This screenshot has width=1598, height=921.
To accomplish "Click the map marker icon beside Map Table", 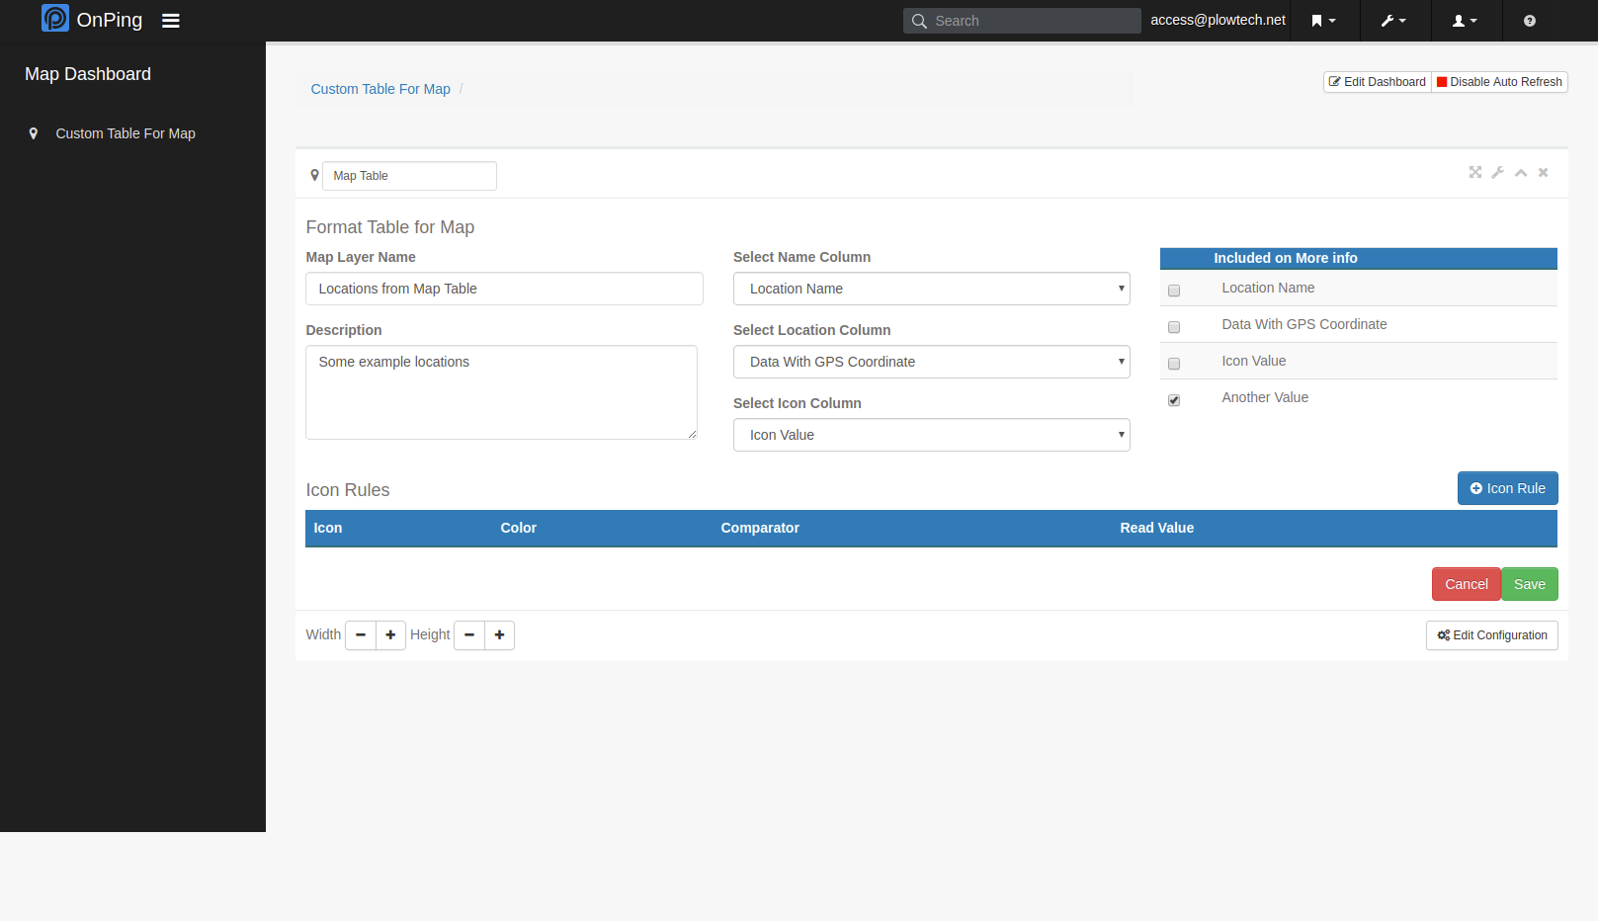I will pos(314,175).
